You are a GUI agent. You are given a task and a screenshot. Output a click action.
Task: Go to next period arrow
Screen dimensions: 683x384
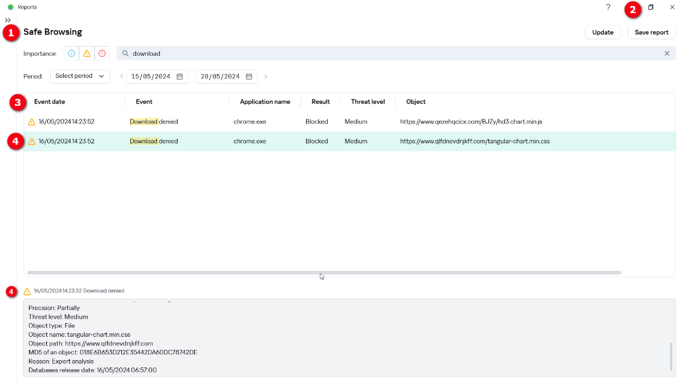tap(266, 76)
